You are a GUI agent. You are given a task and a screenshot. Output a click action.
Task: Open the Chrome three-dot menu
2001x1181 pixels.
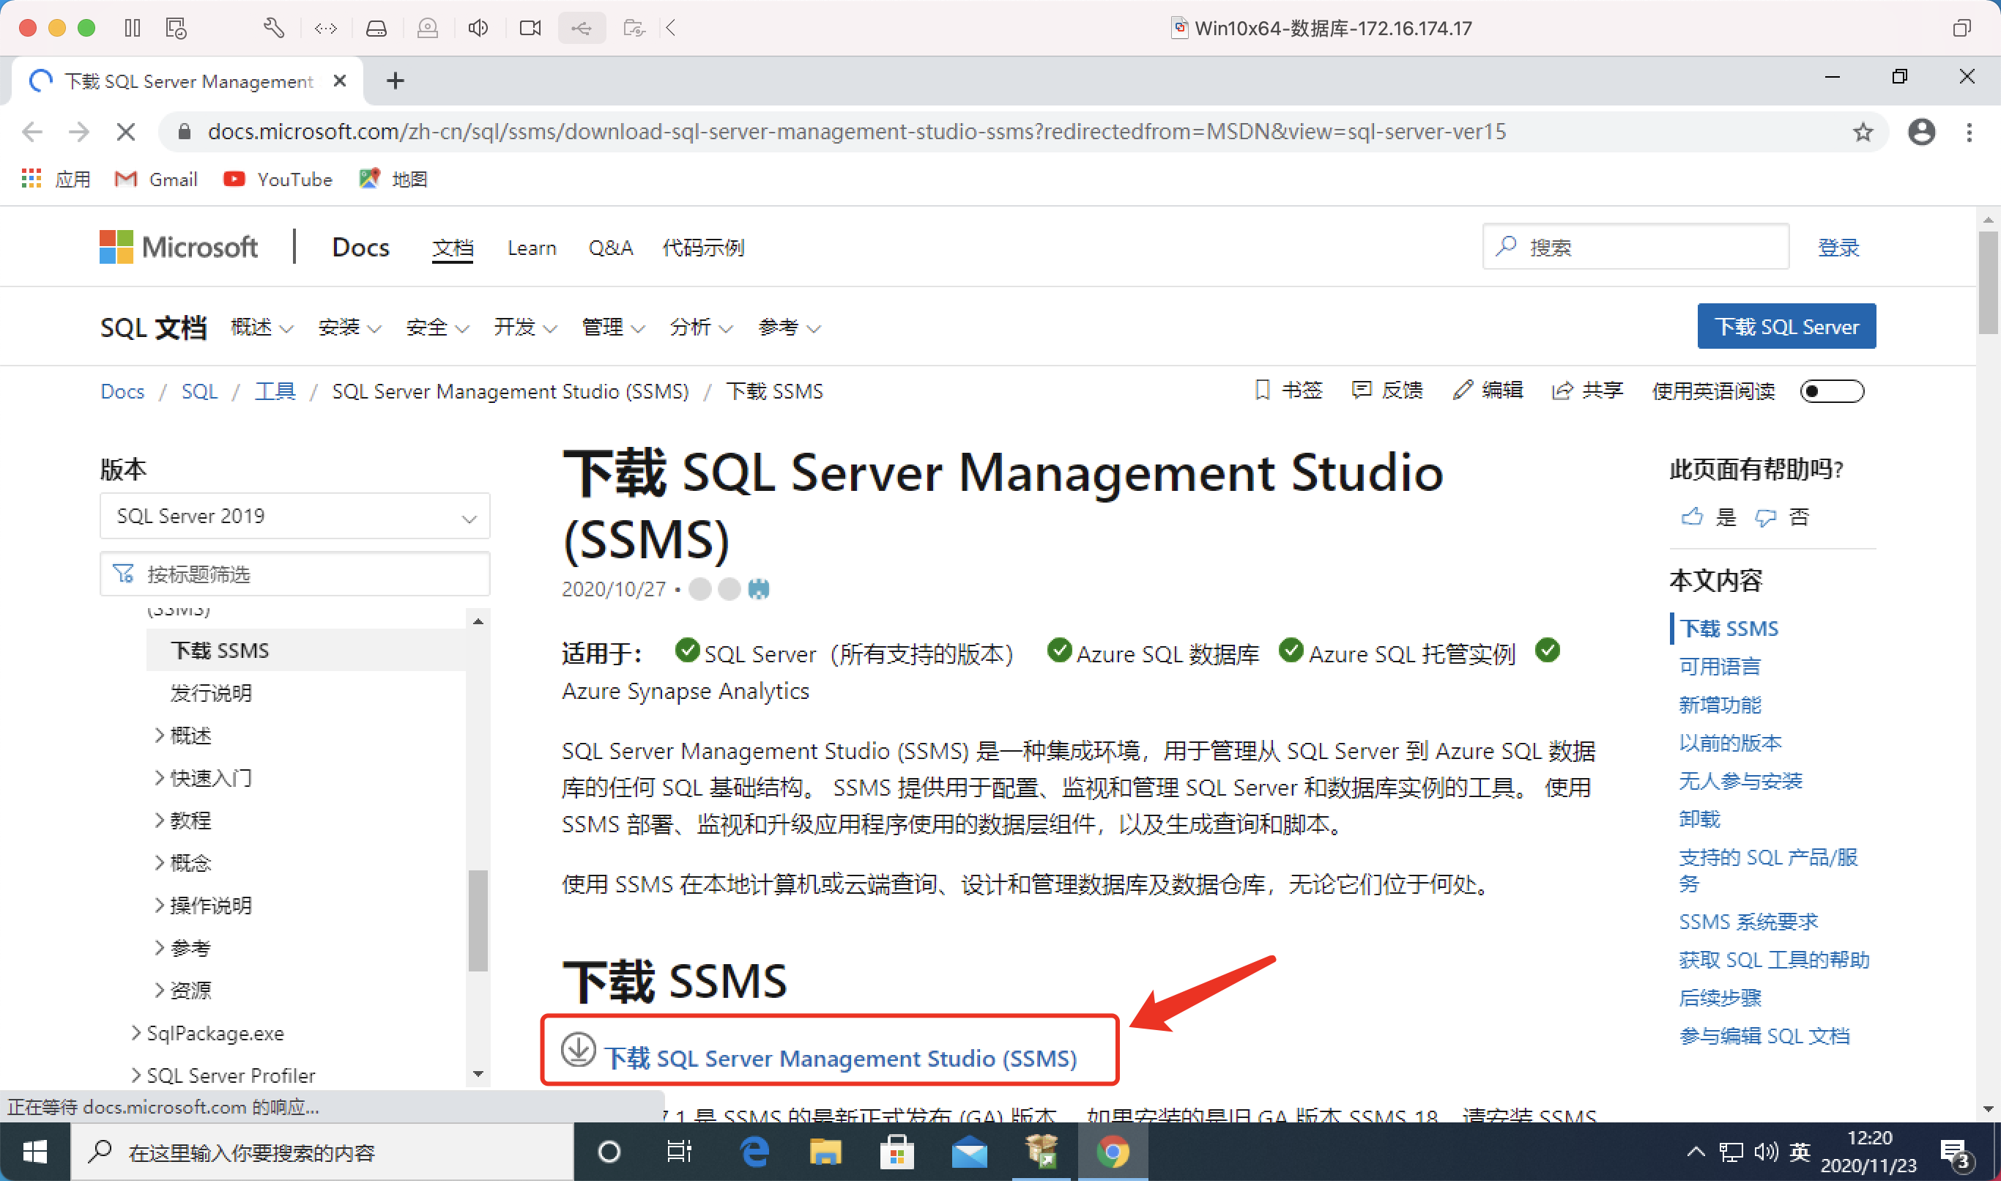[1970, 131]
